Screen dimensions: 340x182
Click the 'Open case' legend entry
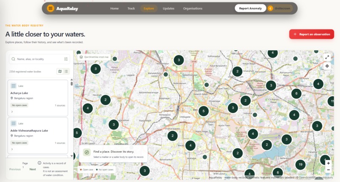click(x=87, y=170)
